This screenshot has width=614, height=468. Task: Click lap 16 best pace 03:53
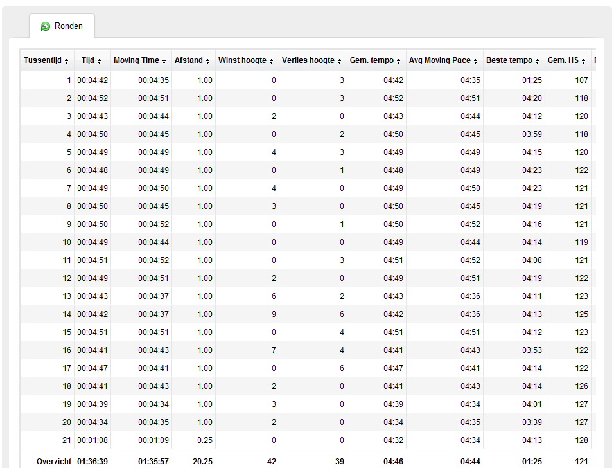click(532, 351)
